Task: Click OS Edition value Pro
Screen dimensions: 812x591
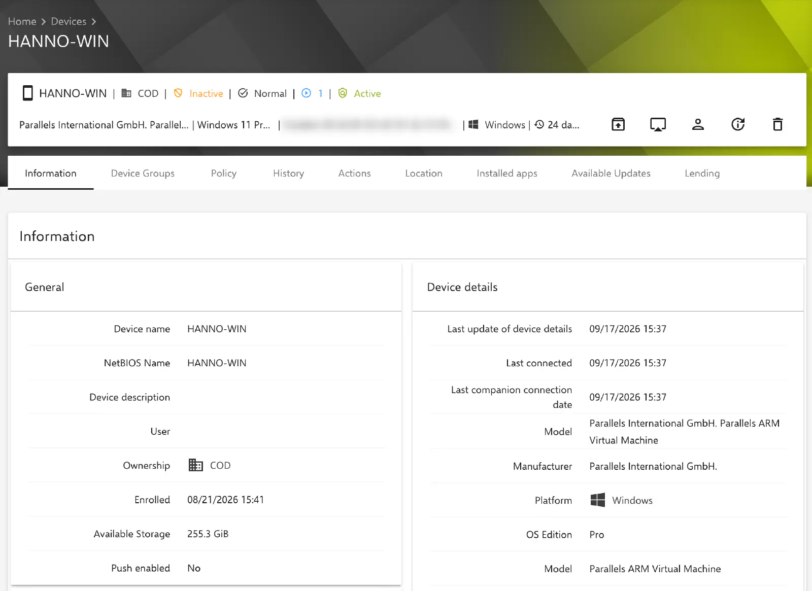Action: tap(597, 535)
